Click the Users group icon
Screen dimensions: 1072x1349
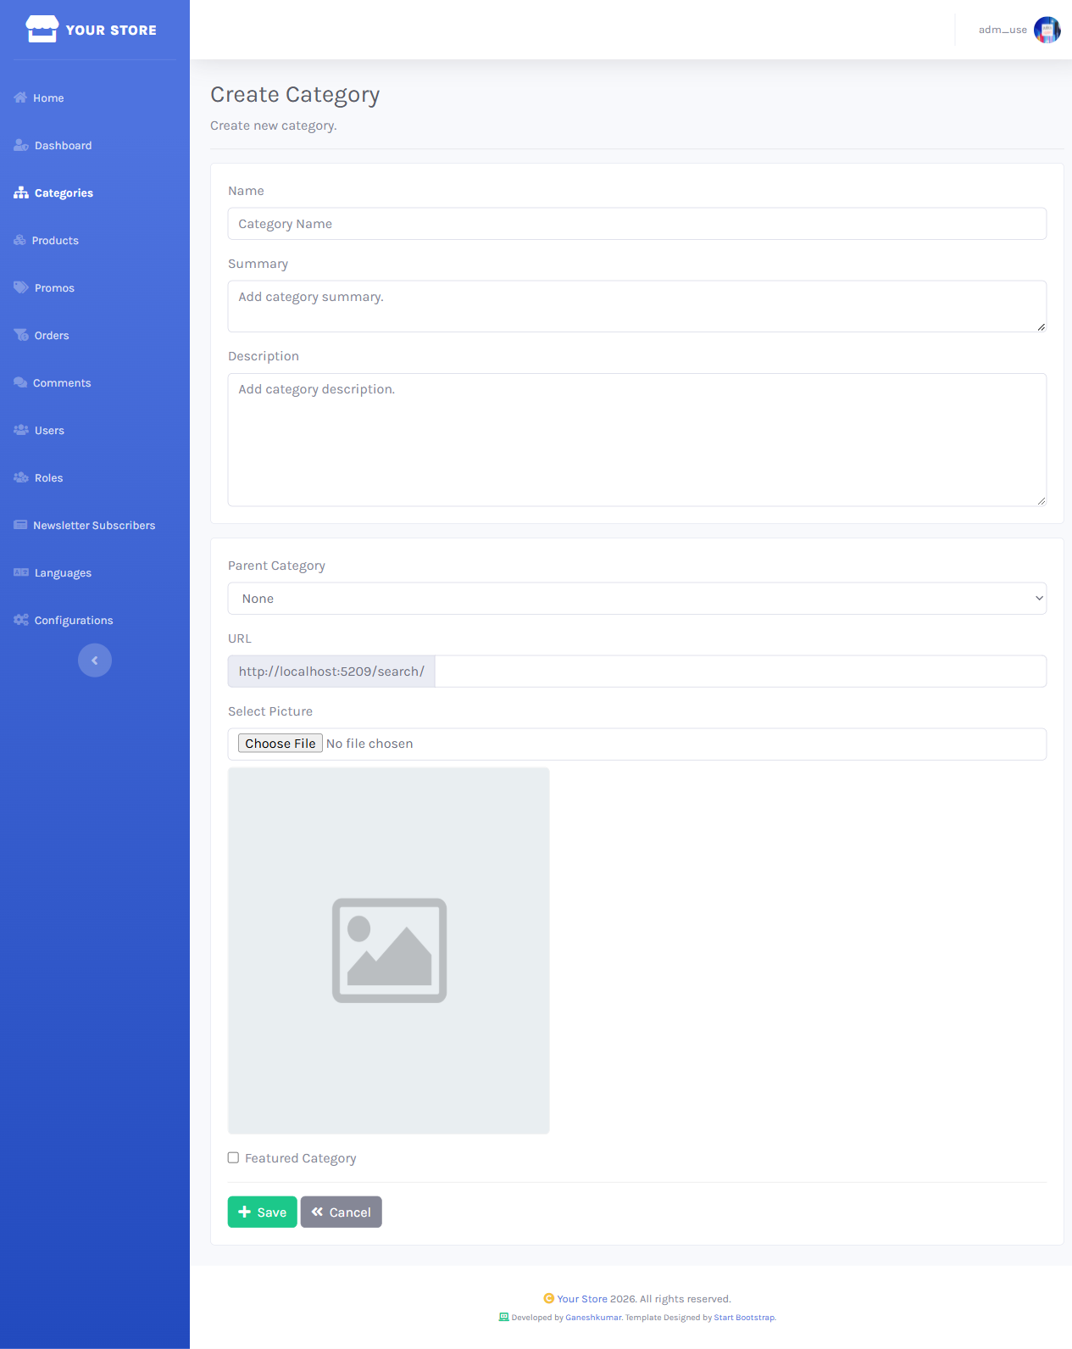tap(21, 430)
